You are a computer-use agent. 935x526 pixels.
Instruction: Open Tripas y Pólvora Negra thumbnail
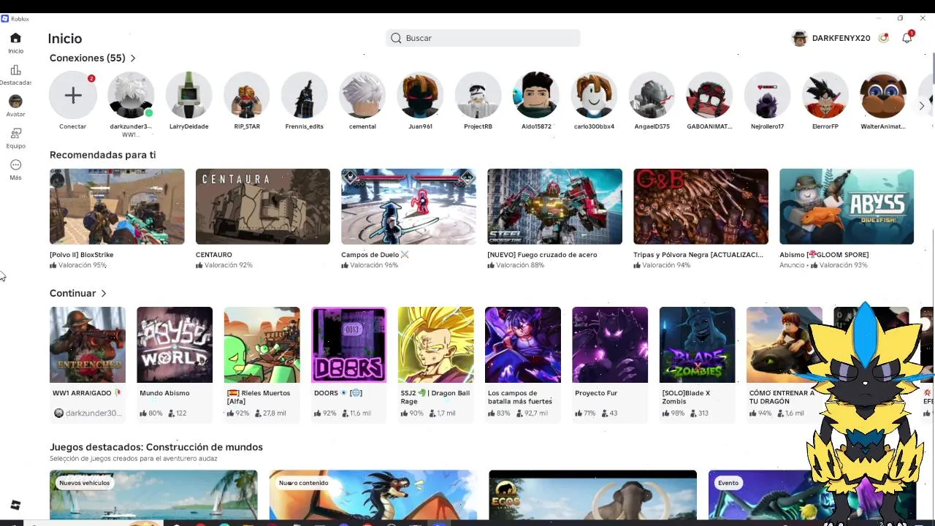701,207
